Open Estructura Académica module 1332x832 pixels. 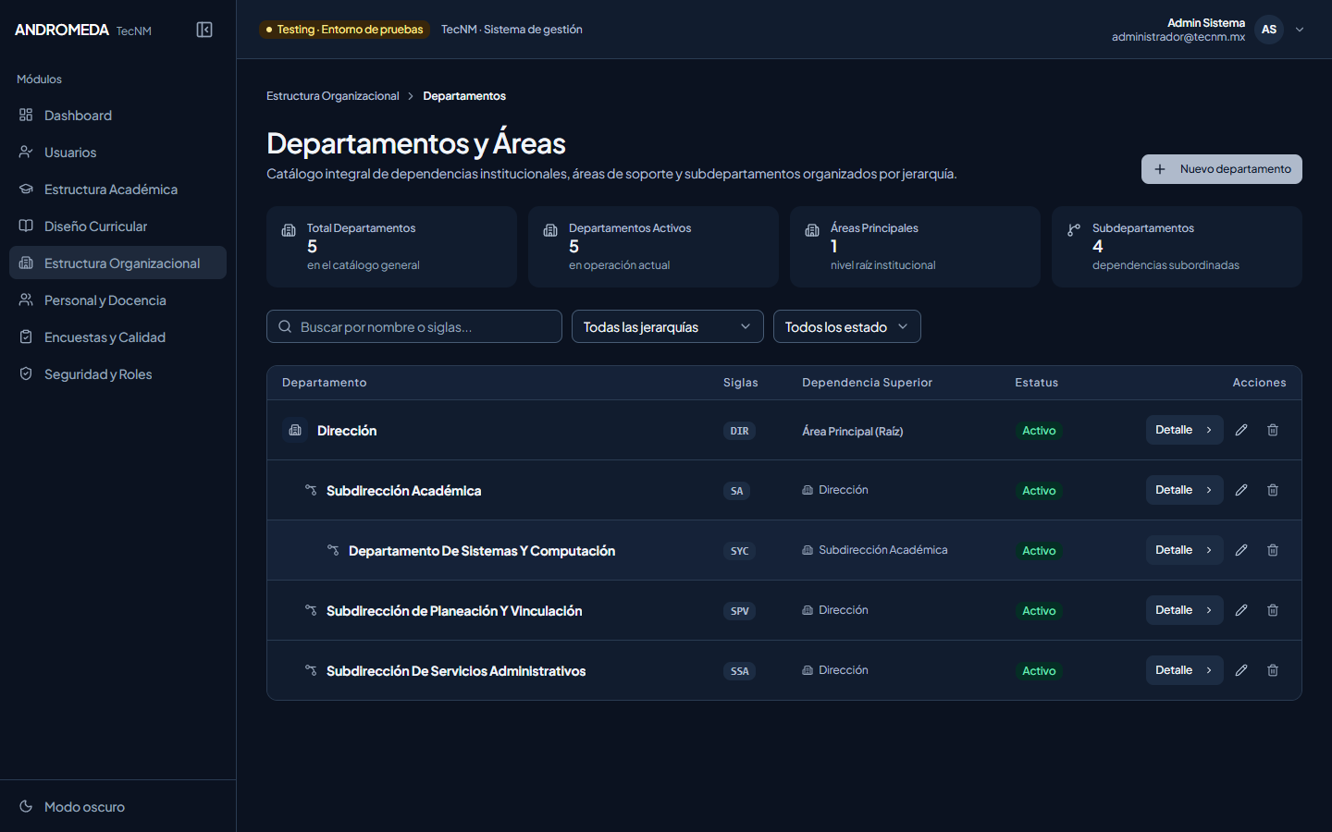pos(117,190)
